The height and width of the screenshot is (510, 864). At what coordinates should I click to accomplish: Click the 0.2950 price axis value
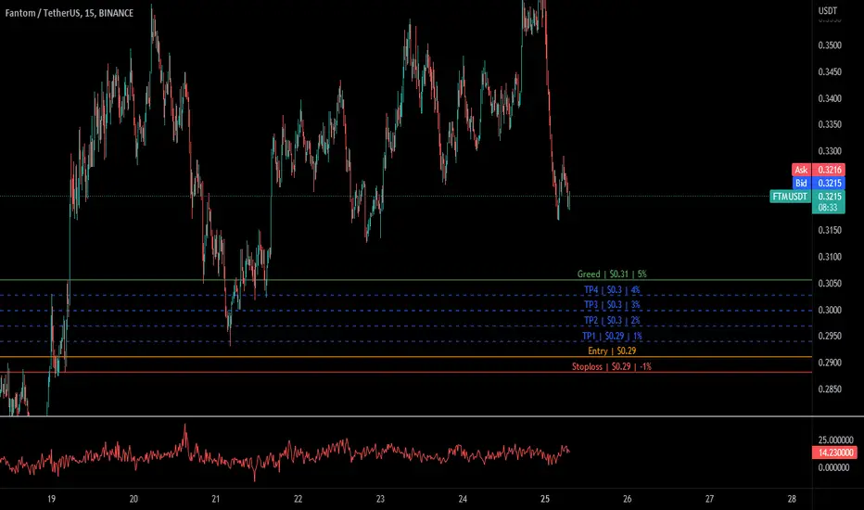(x=830, y=336)
